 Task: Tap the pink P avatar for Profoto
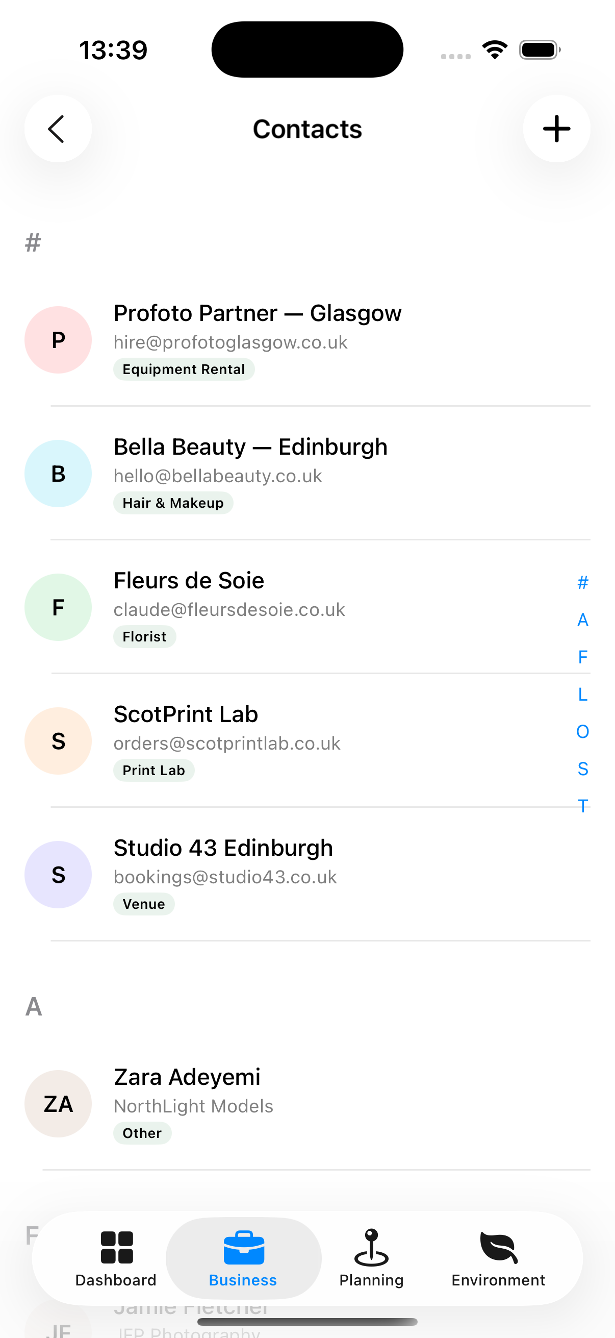(x=58, y=340)
